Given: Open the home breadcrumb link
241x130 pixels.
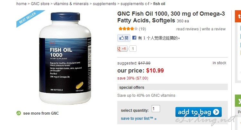Looking at the screenshot, I should (22, 4).
